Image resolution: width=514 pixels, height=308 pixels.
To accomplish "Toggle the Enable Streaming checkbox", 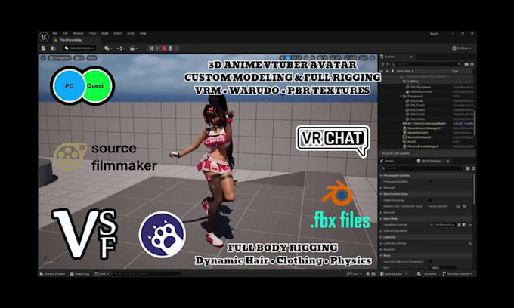I will click(x=430, y=200).
